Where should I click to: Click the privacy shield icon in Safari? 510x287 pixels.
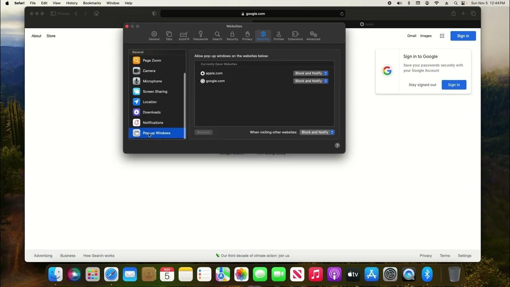(x=154, y=14)
